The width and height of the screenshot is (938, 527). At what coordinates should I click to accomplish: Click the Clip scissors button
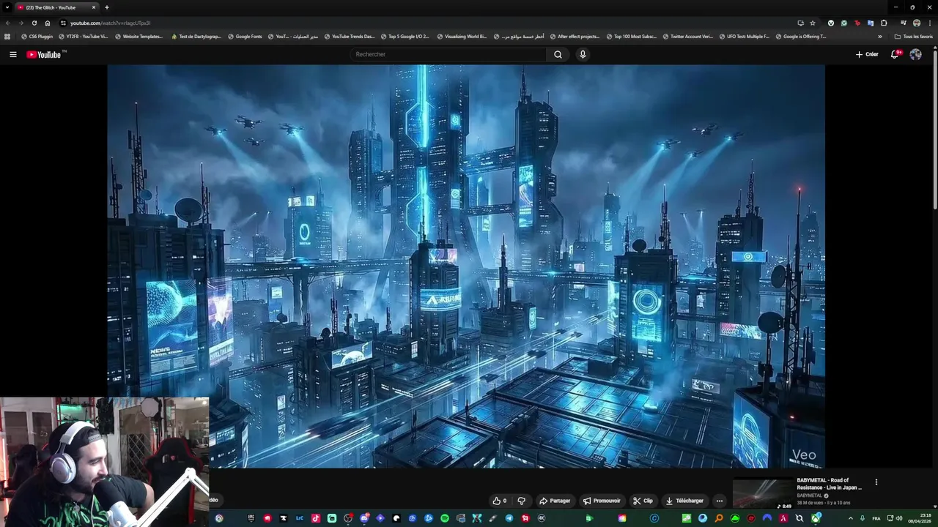pos(643,501)
